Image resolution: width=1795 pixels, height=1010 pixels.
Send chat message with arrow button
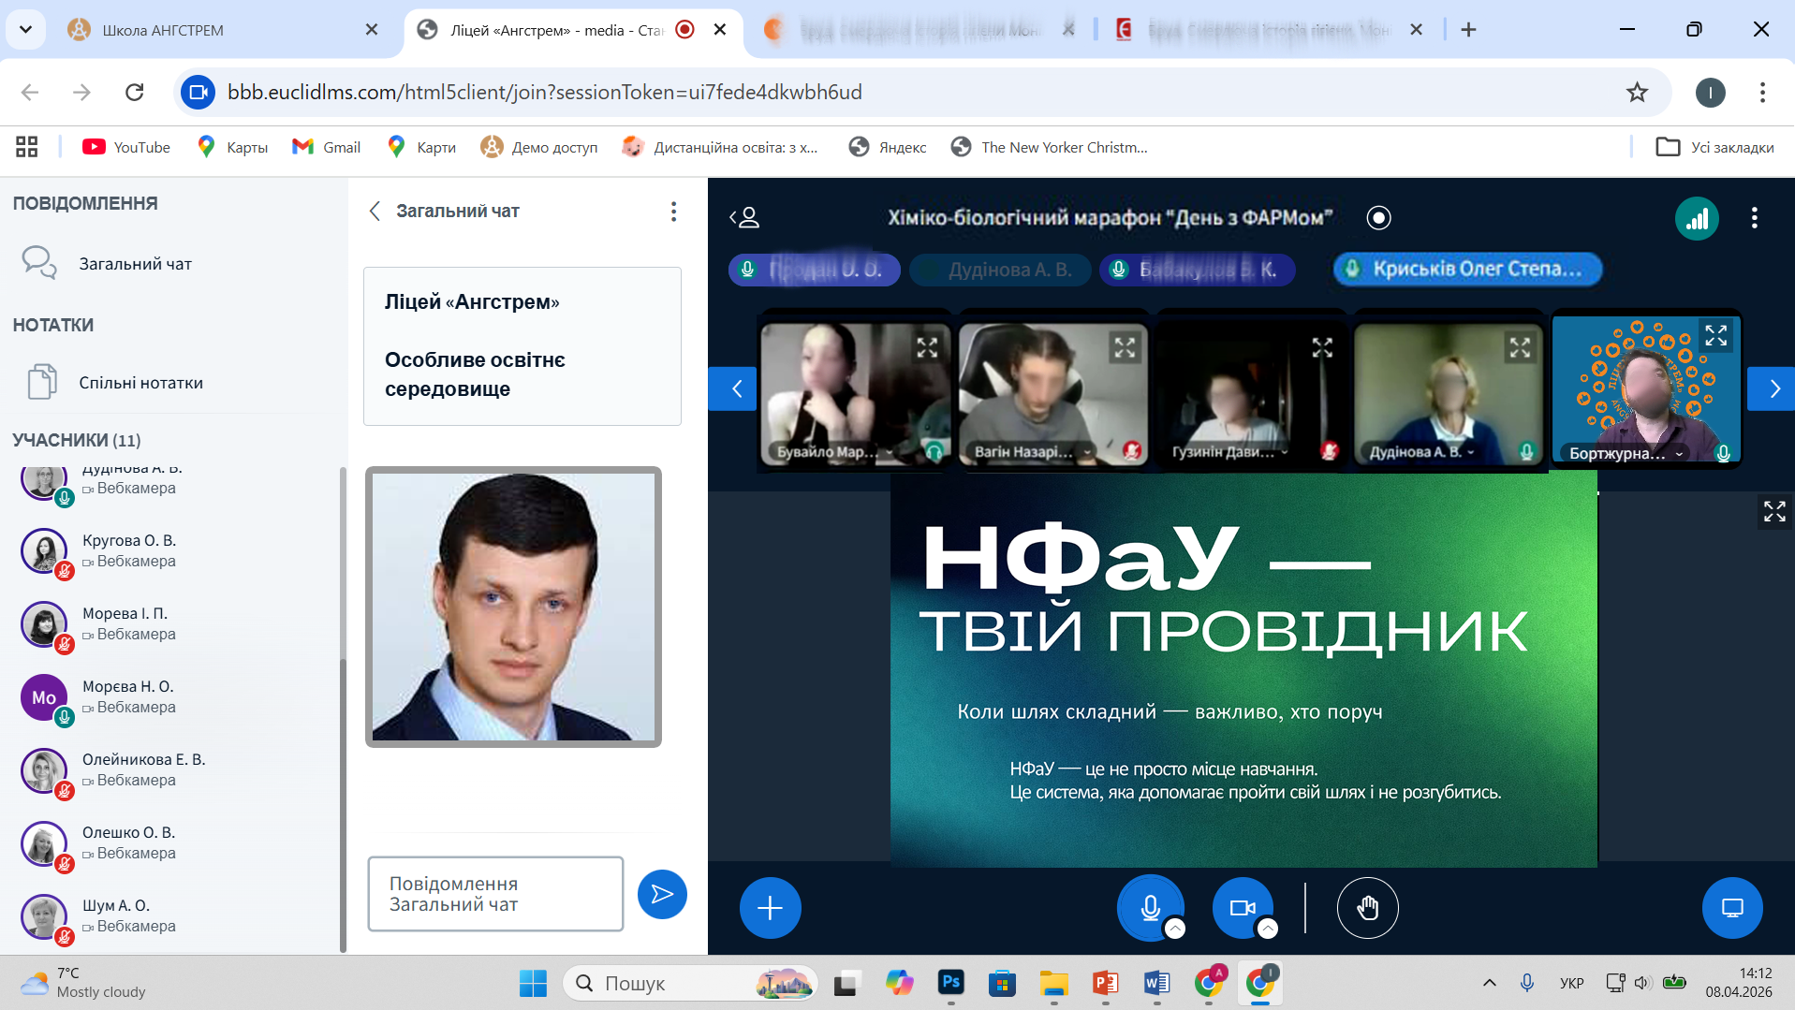click(662, 894)
